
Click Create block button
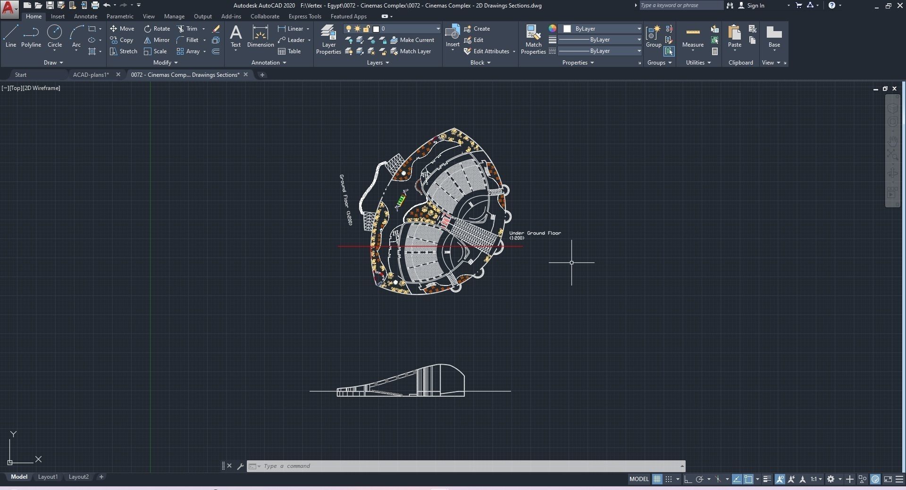pos(477,29)
